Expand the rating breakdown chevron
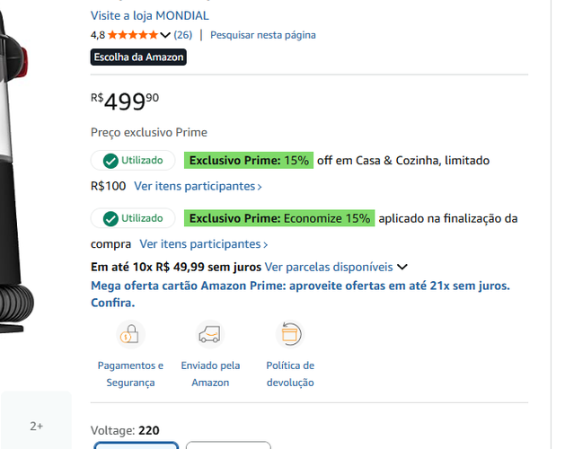Viewport: 565px width, 449px height. (x=165, y=35)
